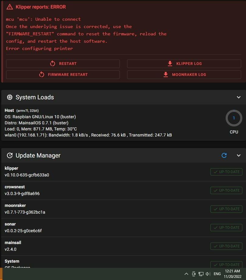This screenshot has height=280, width=246.
Task: Select the klipper version v0.10.0-635-gcfb633a0 text
Action: (27, 175)
